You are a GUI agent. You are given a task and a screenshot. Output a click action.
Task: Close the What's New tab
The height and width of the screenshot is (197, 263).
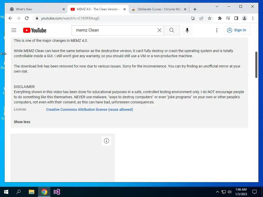click(x=64, y=9)
